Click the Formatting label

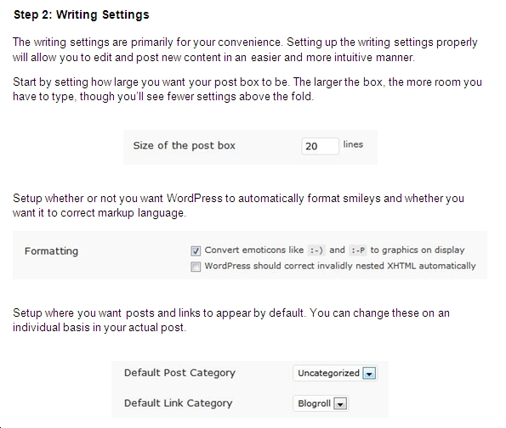(x=51, y=251)
